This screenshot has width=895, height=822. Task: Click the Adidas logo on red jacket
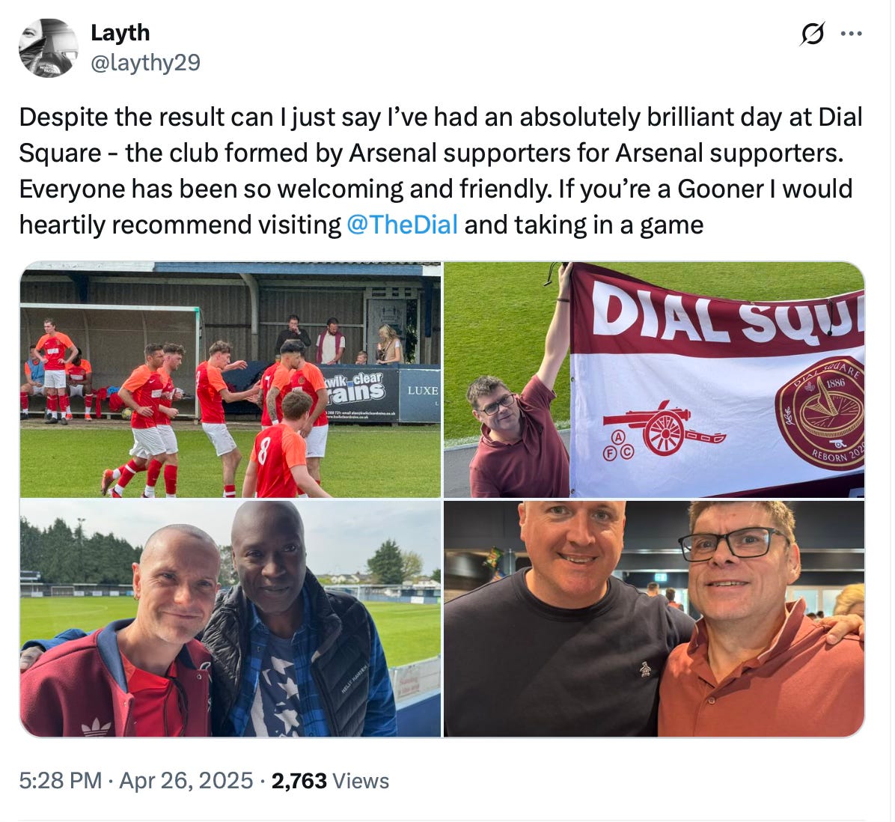(97, 727)
